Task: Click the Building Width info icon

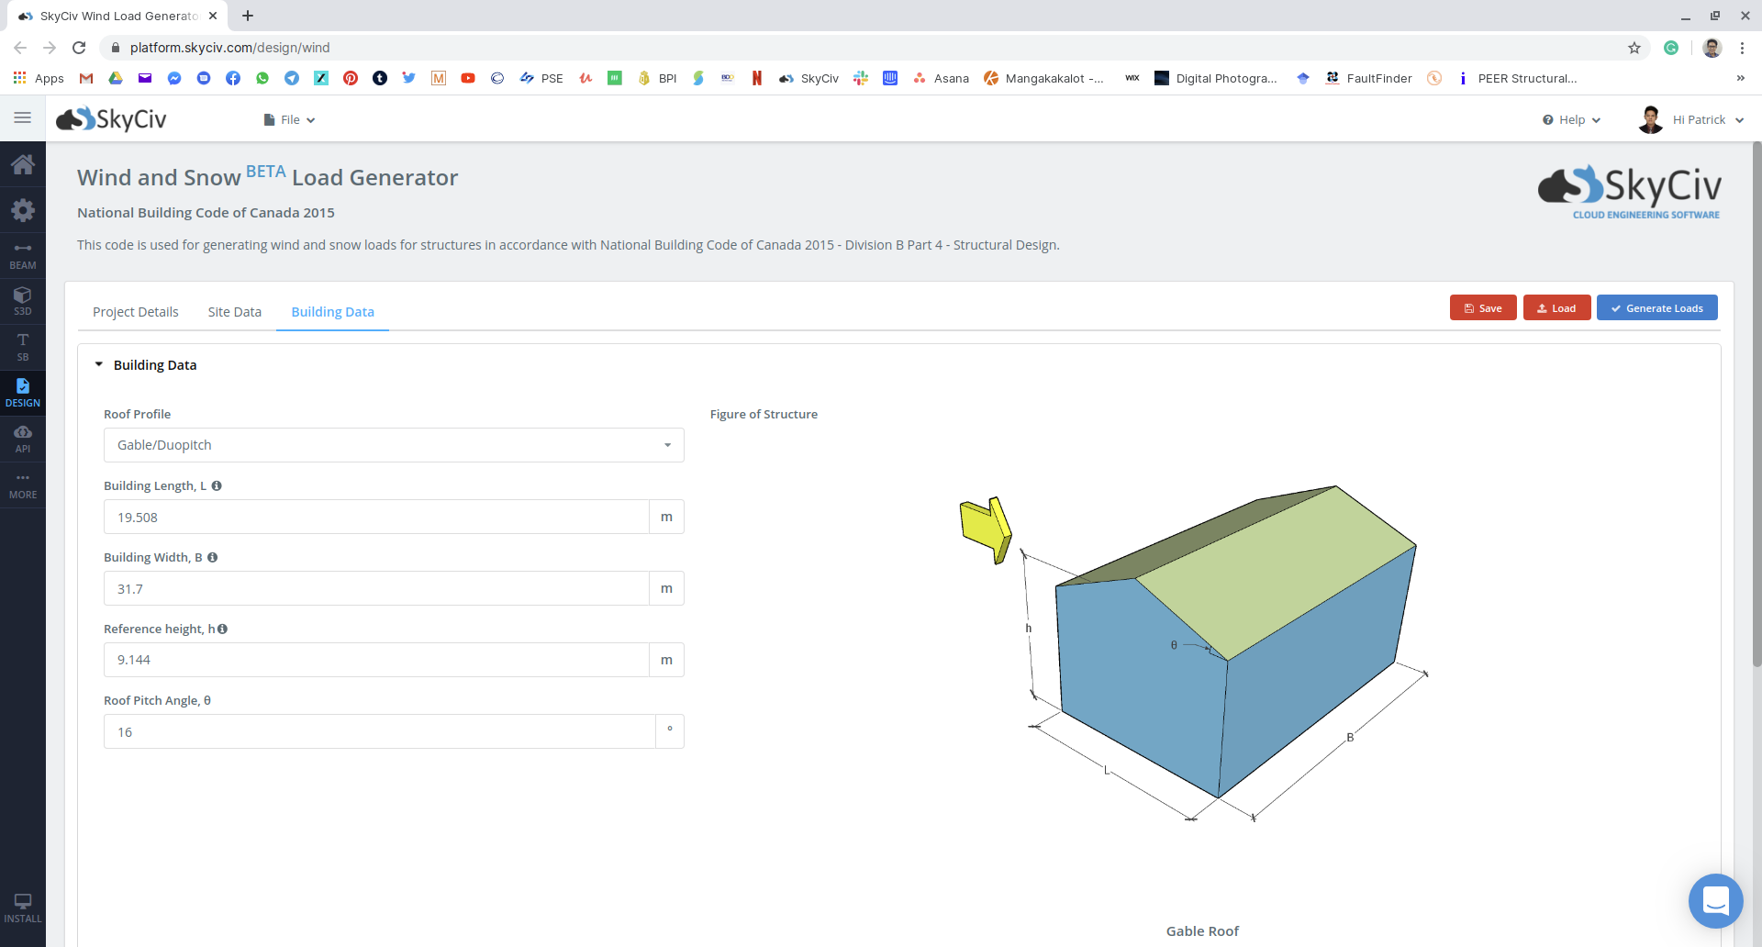Action: 212,558
